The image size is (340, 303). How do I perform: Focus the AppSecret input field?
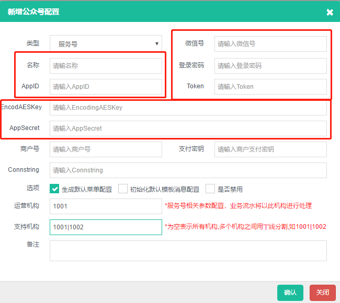(188, 129)
